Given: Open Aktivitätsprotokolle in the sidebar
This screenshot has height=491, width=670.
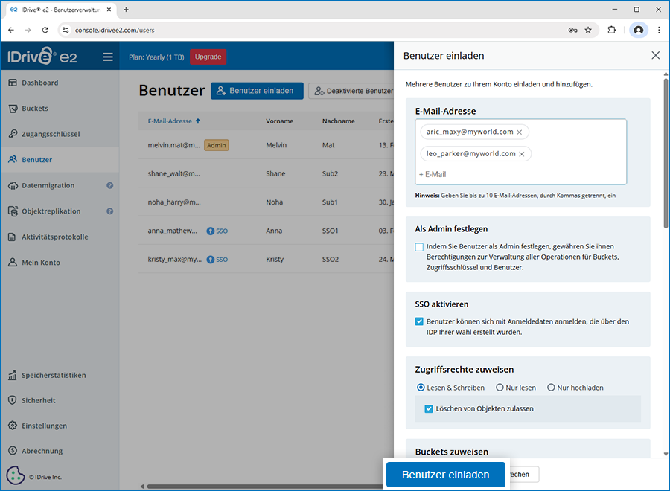Looking at the screenshot, I should [54, 237].
